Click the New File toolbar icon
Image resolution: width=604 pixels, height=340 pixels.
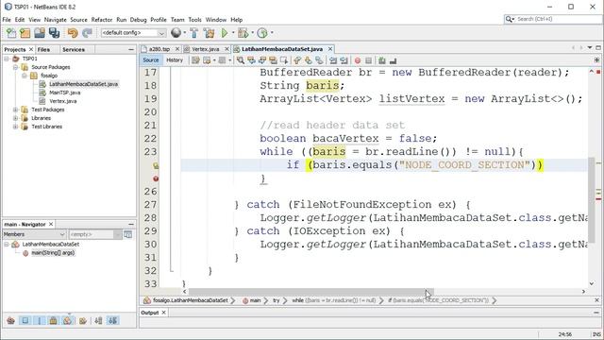pos(11,33)
